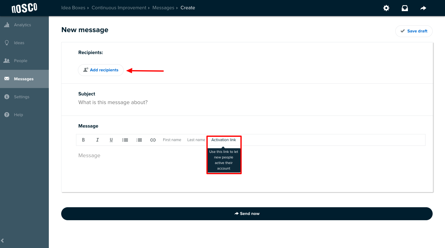Click the Nosco logo
Viewport: 445px width, 248px height.
coord(24,8)
